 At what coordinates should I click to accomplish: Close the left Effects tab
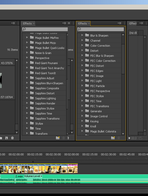tap(34, 23)
